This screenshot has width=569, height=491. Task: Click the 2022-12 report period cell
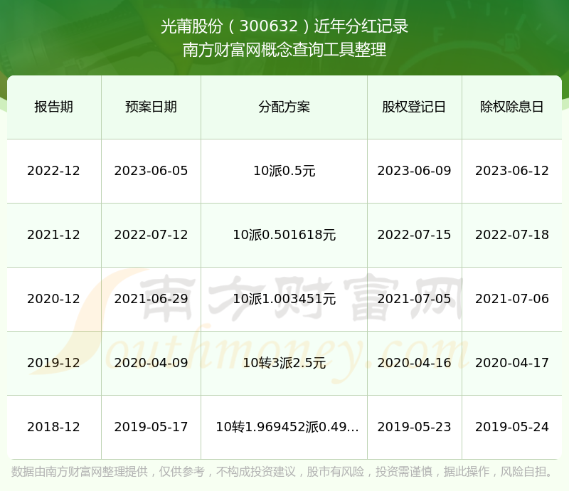point(54,171)
